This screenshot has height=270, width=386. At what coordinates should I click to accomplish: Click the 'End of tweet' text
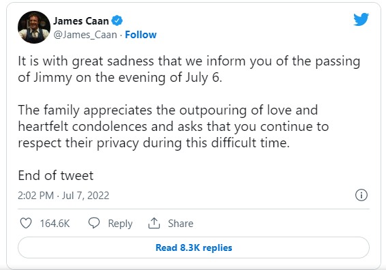point(56,175)
